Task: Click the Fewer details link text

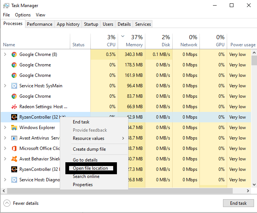Action: pyautogui.click(x=26, y=203)
